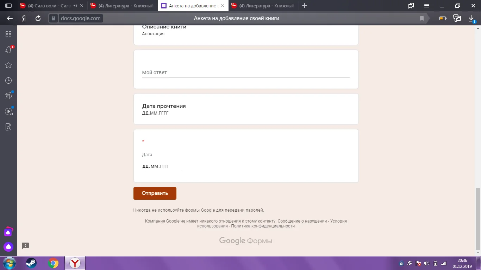Bookmark this page with the flag icon
Viewport: 481px width, 270px height.
coord(422,18)
